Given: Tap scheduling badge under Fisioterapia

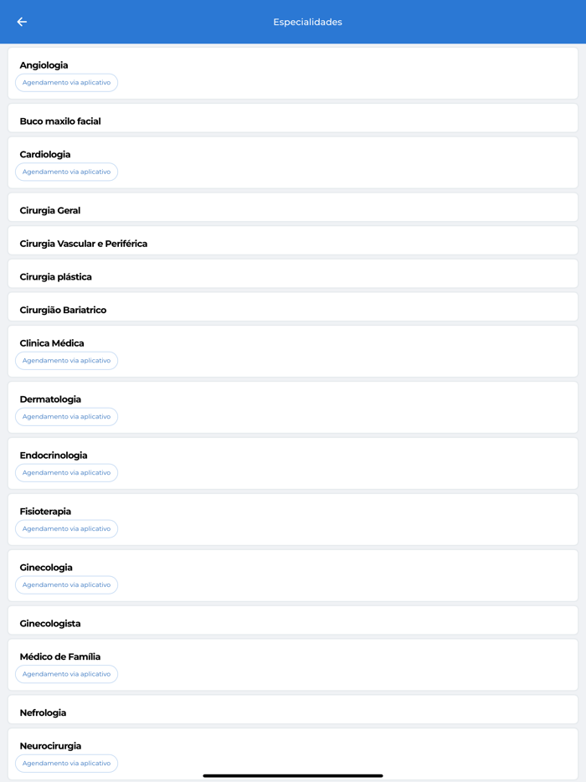Looking at the screenshot, I should (x=66, y=529).
